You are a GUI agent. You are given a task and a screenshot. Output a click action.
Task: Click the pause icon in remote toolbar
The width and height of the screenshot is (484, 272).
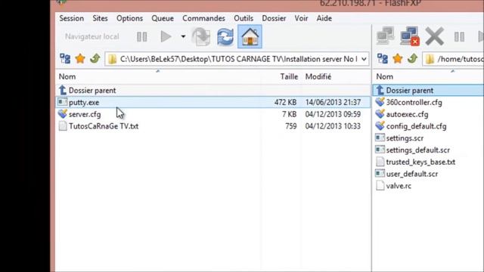pos(459,37)
